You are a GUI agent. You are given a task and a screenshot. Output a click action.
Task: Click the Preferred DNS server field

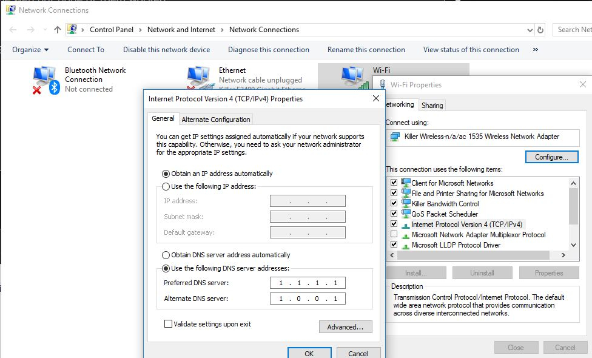(306, 283)
